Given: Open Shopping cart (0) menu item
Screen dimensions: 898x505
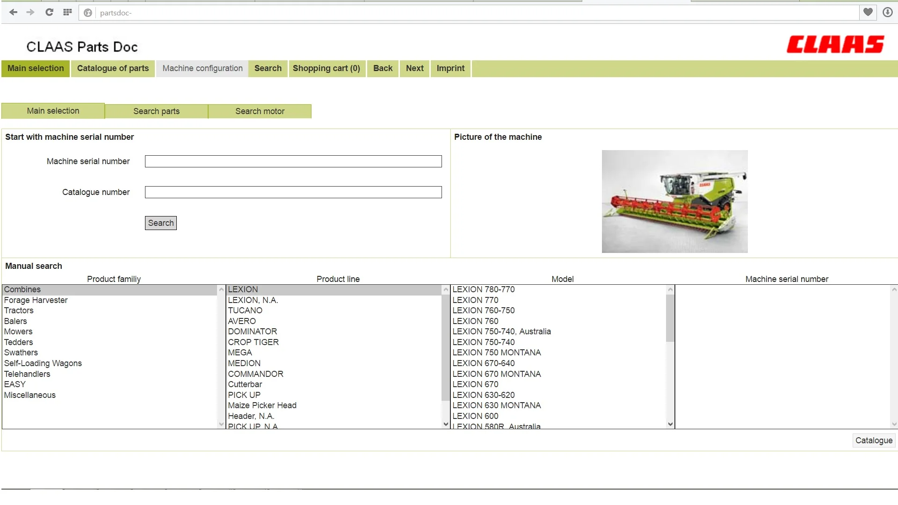Looking at the screenshot, I should click(326, 68).
